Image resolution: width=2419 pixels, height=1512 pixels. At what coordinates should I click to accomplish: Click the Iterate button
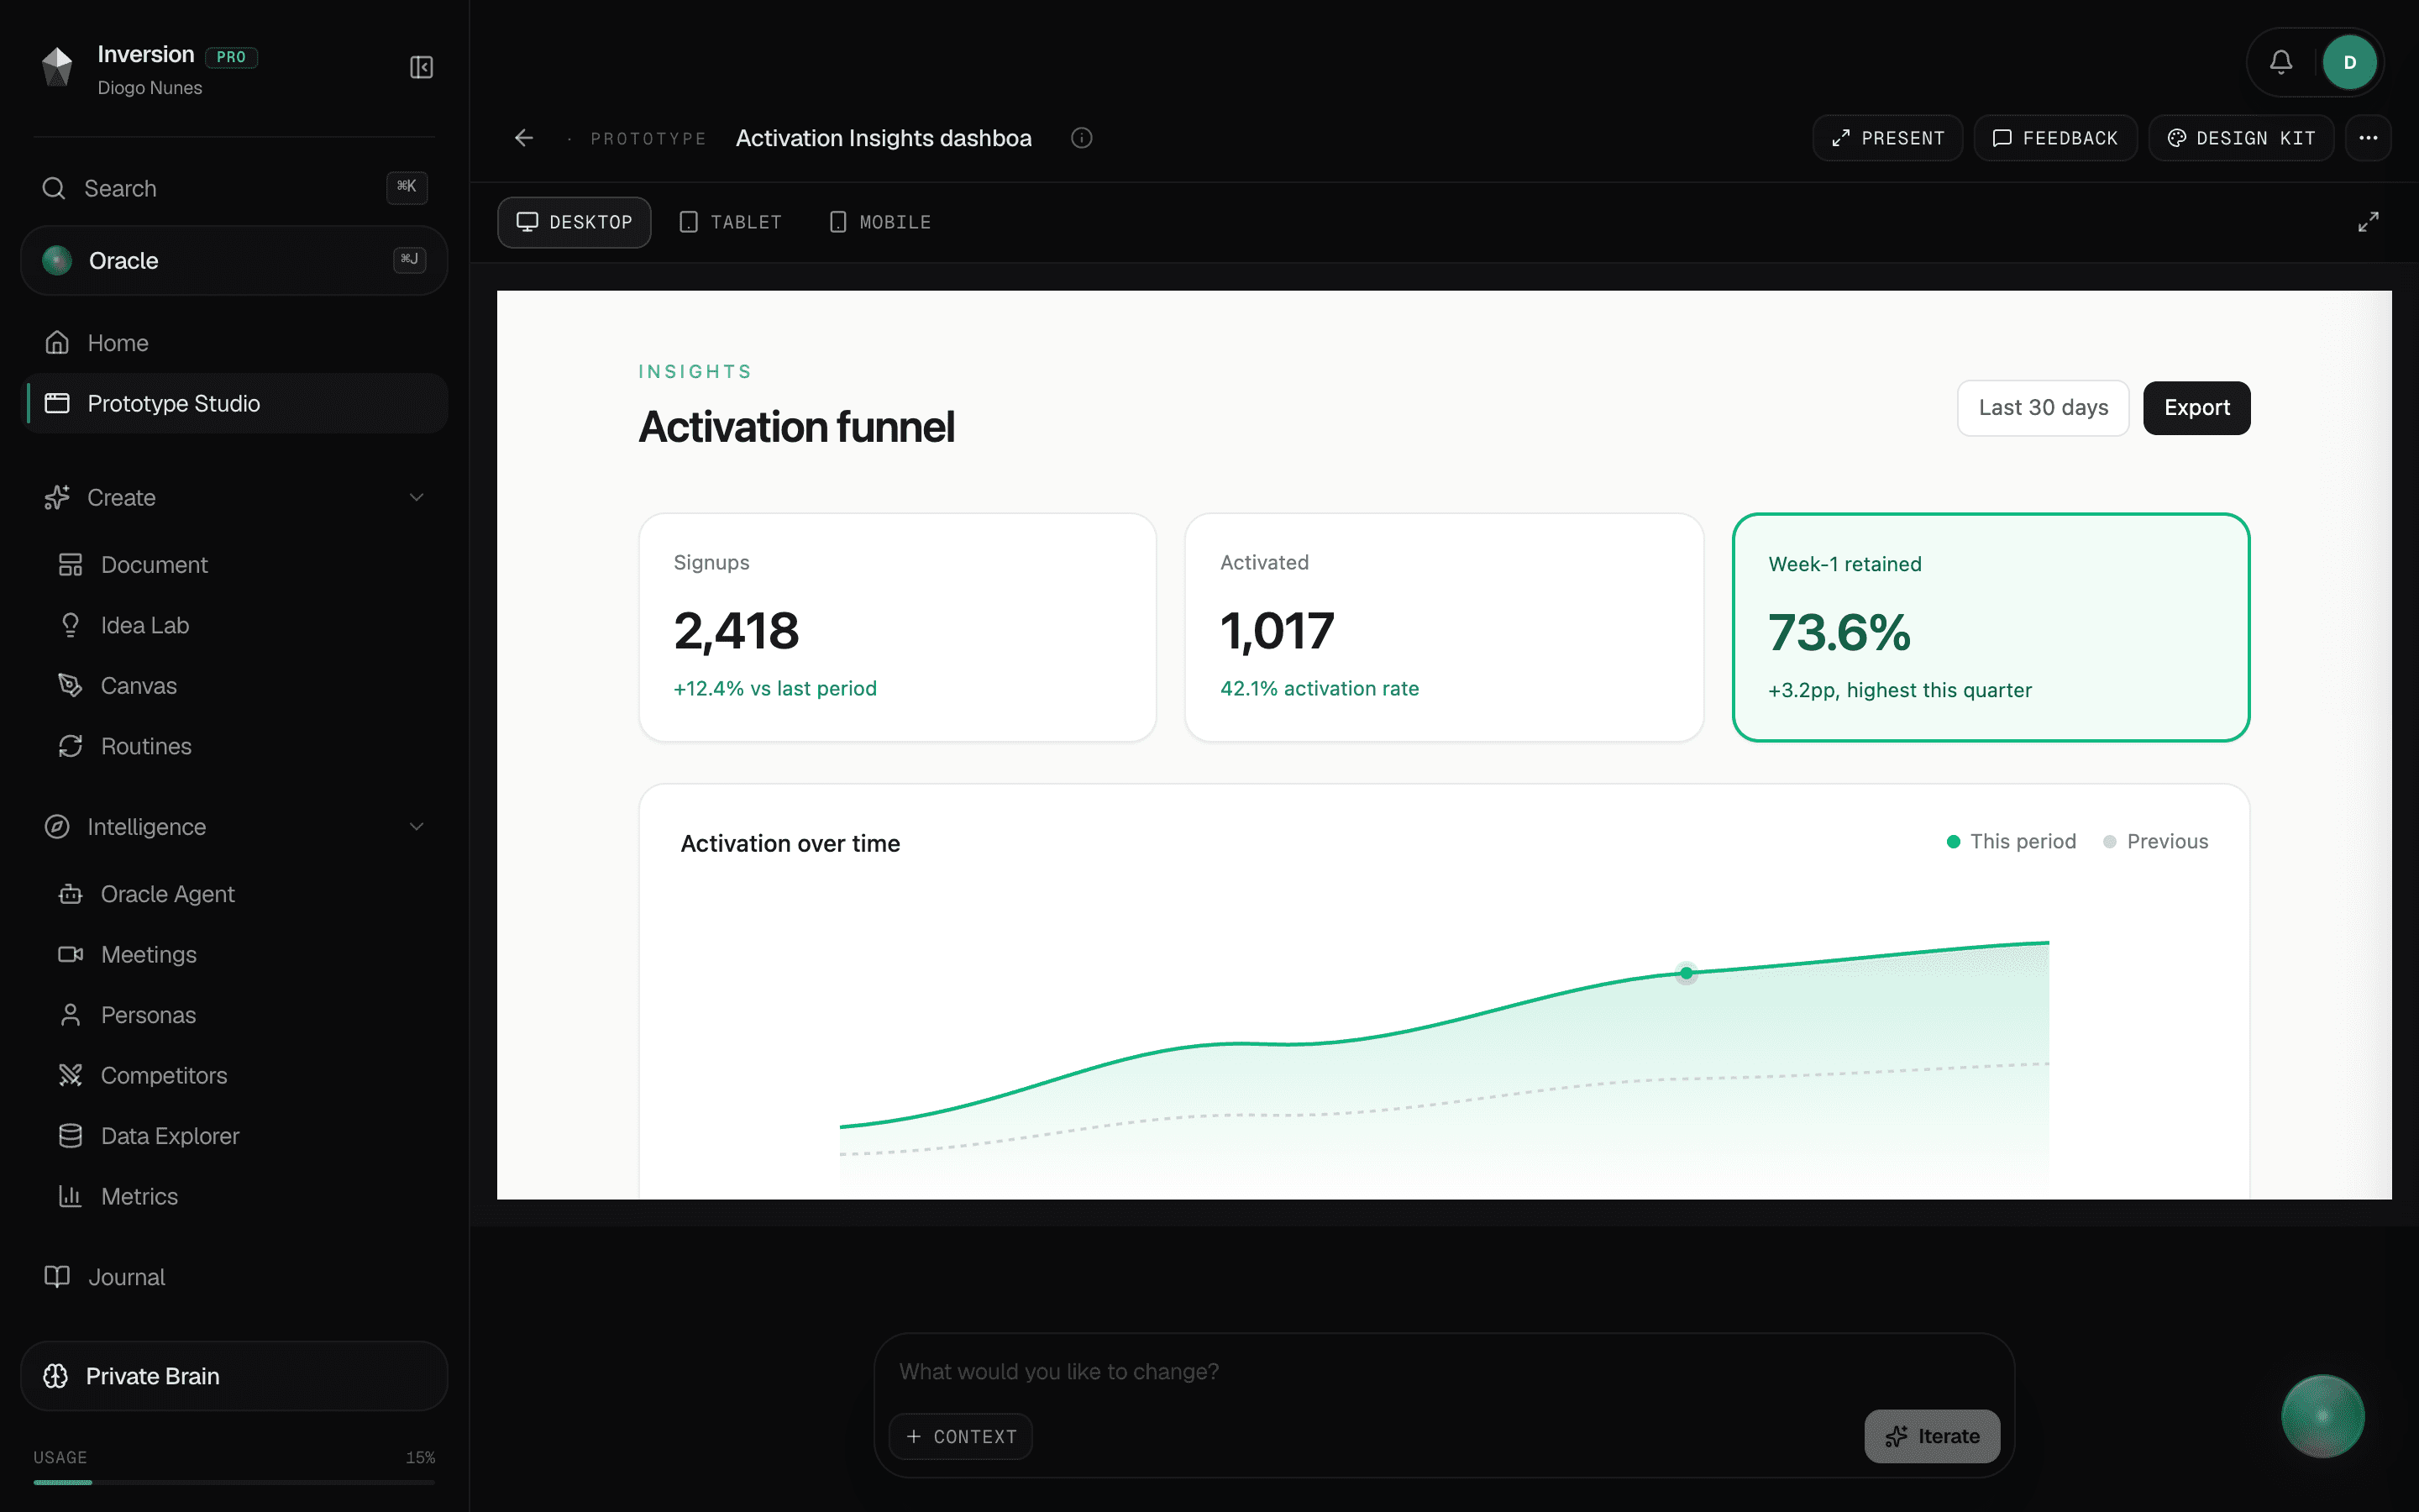click(1931, 1436)
